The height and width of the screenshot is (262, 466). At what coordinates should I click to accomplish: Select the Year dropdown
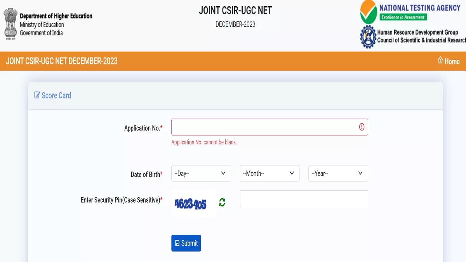coord(338,174)
